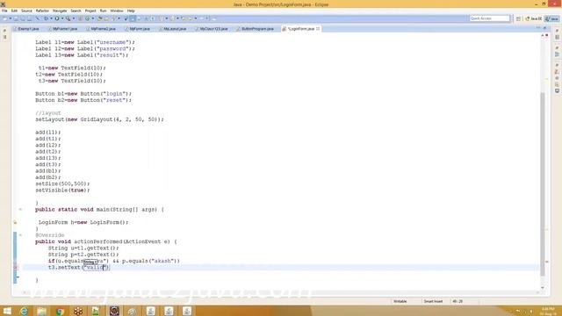Click the top icon in right sidebar trim
The width and height of the screenshot is (562, 316).
click(x=557, y=31)
